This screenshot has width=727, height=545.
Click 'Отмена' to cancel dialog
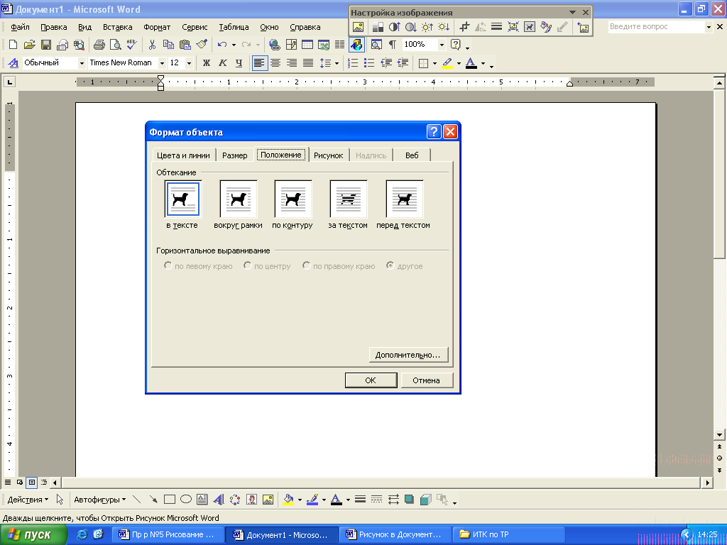[x=427, y=380]
